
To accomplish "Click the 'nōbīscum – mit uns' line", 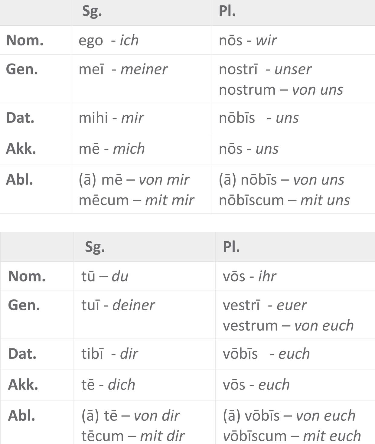I will (284, 200).
